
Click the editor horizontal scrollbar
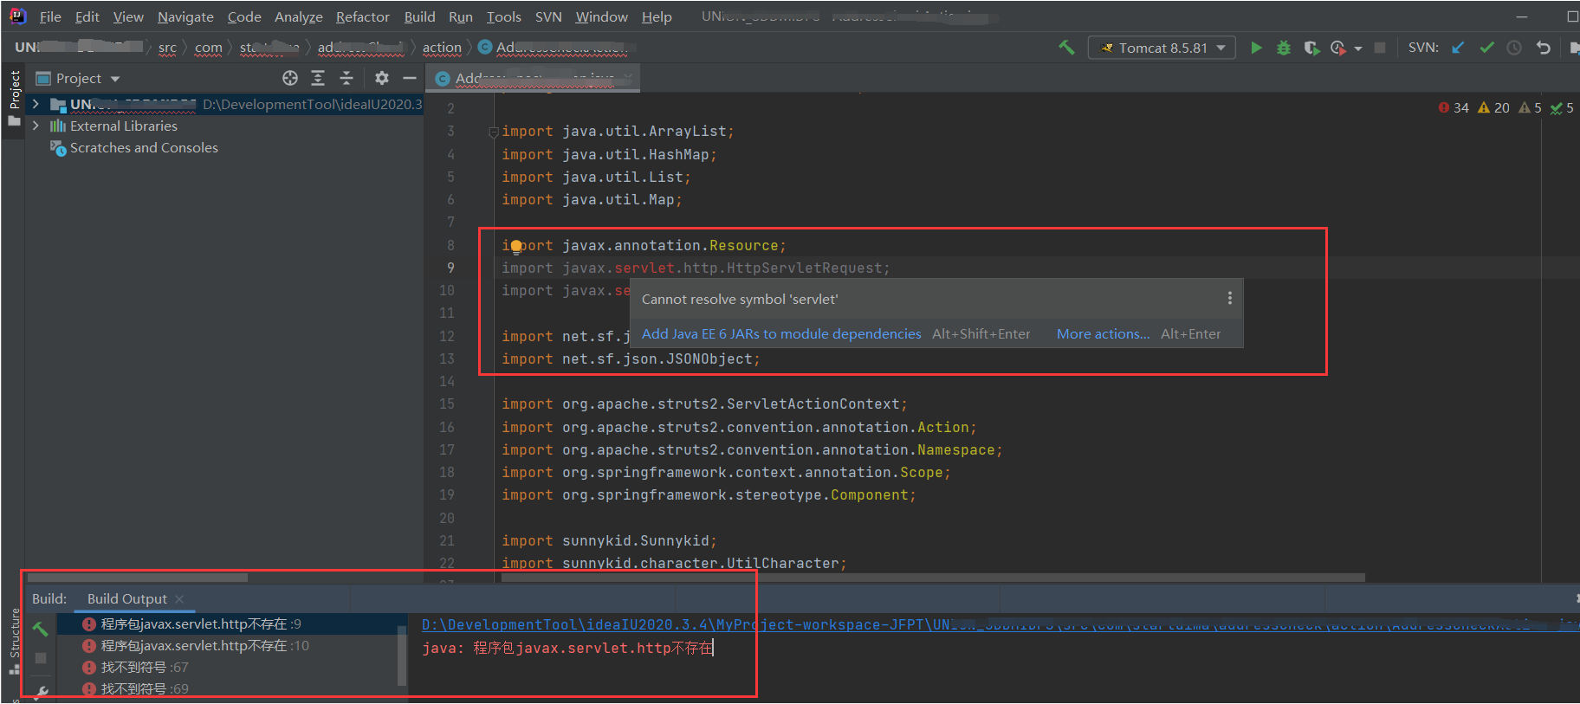point(933,578)
